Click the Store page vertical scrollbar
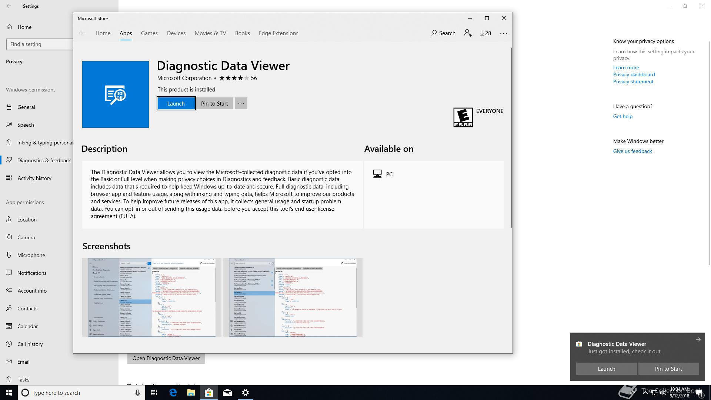 pos(511,138)
